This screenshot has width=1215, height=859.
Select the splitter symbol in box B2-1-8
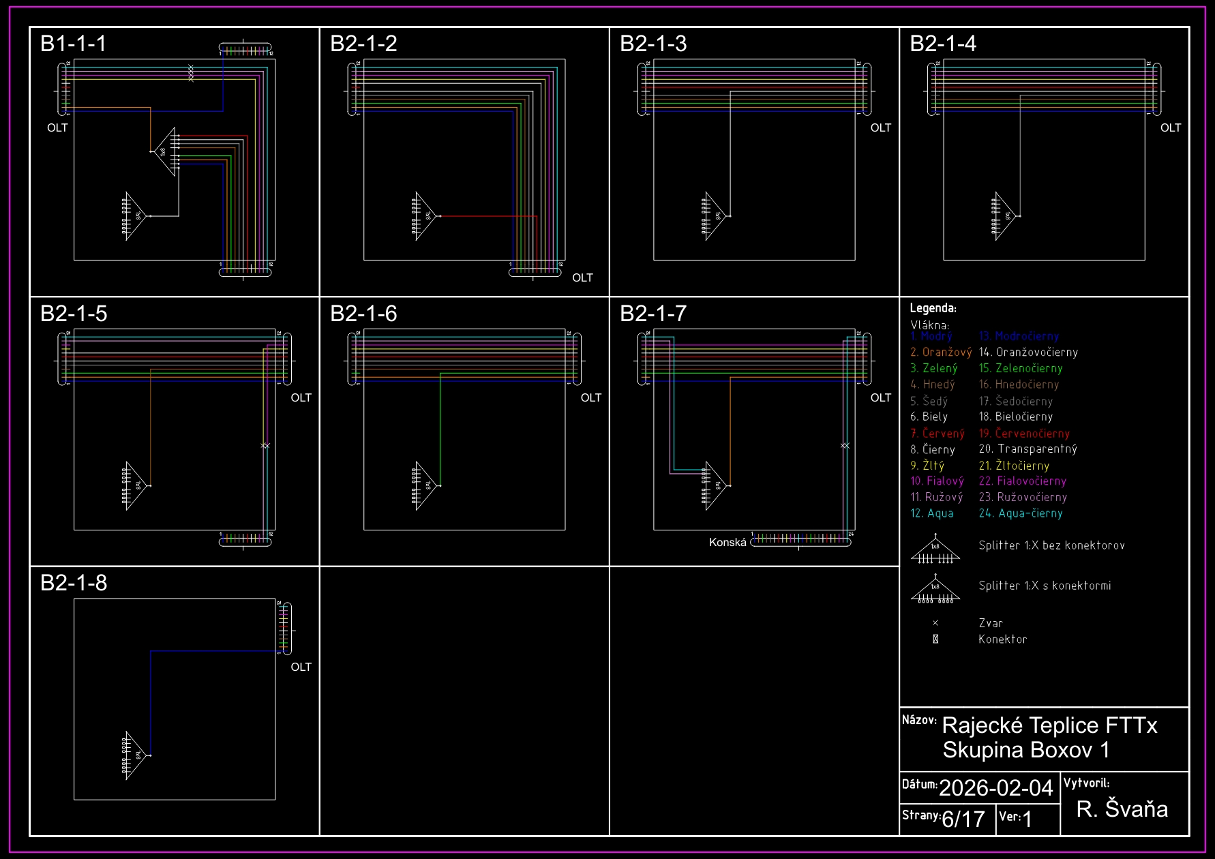click(x=136, y=755)
